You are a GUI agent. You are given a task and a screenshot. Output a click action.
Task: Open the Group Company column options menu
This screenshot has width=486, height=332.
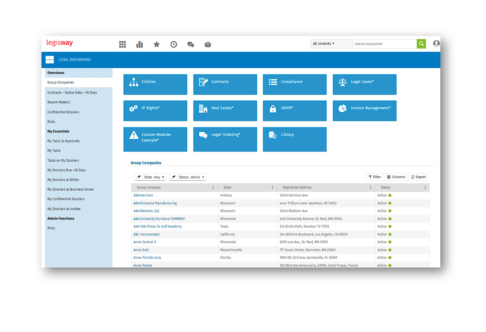[213, 187]
